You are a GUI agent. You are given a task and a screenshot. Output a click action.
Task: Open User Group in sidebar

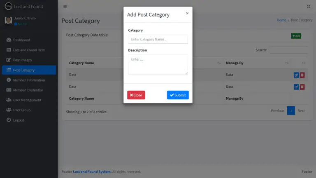29,110
